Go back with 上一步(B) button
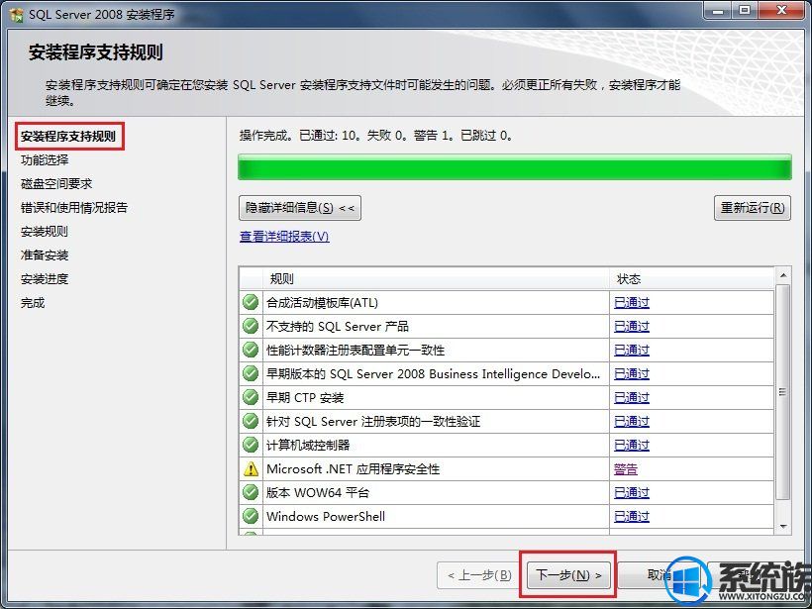Image resolution: width=812 pixels, height=609 pixels. [479, 574]
